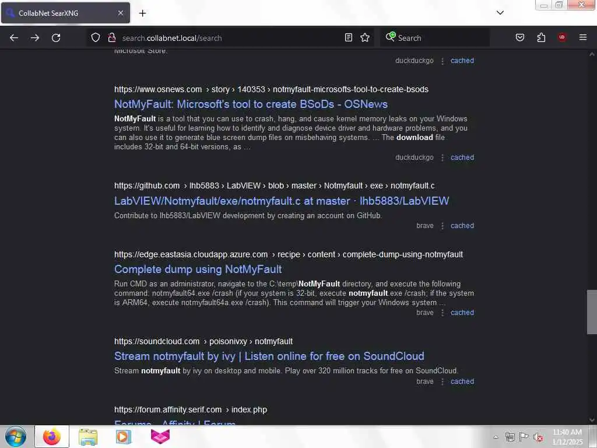
Task: Go back to previous page
Action: tap(14, 38)
